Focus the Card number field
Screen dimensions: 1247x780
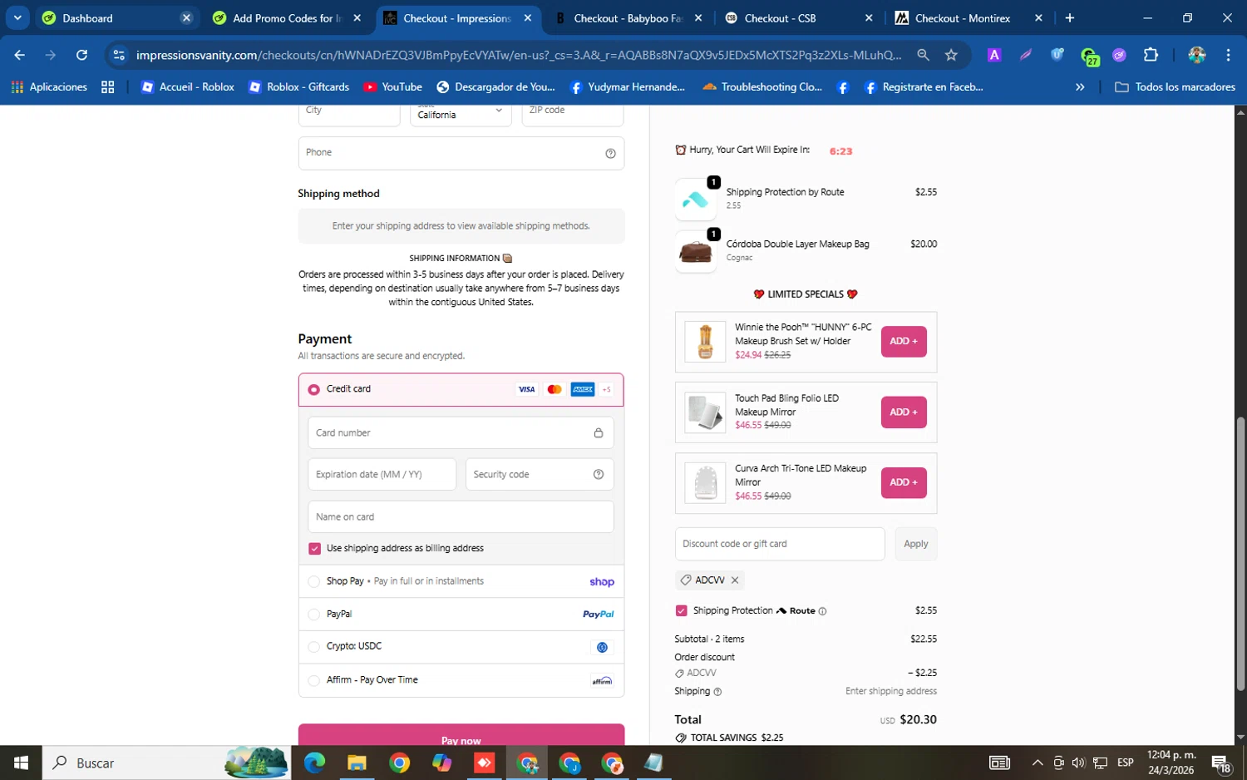point(461,433)
